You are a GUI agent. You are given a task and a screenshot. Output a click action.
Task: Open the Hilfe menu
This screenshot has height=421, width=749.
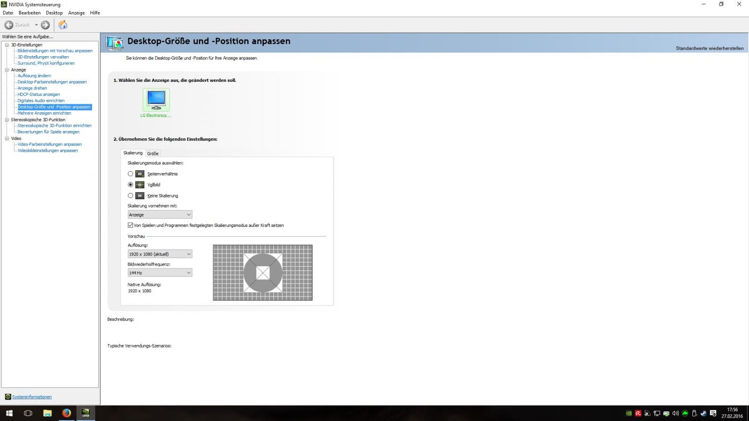point(95,13)
